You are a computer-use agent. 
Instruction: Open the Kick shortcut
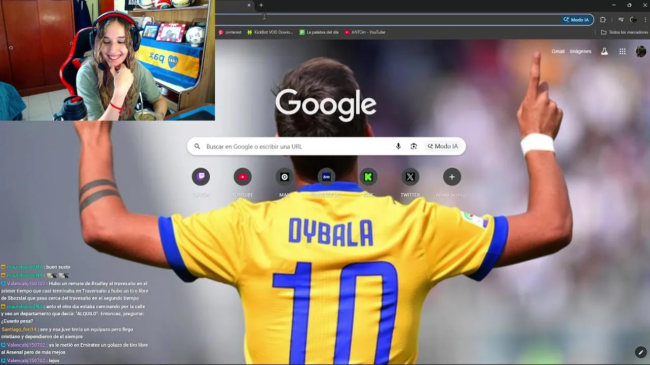coord(368,177)
